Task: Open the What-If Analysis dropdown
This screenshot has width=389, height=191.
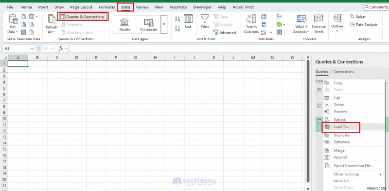Action: point(301,24)
